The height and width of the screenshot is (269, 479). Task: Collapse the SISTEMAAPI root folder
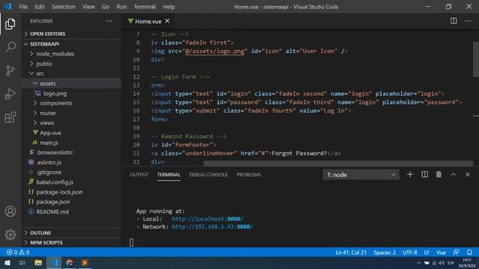point(72,44)
